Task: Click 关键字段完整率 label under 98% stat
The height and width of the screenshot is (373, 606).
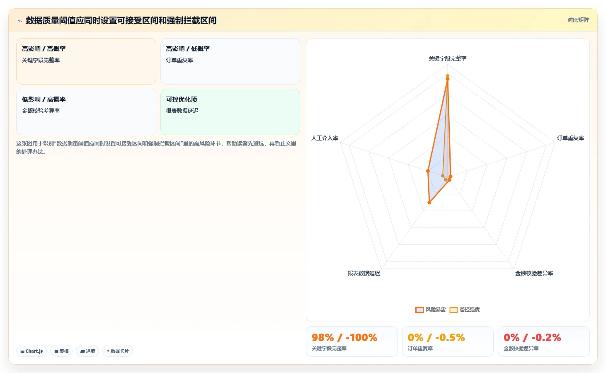Action: coord(329,349)
